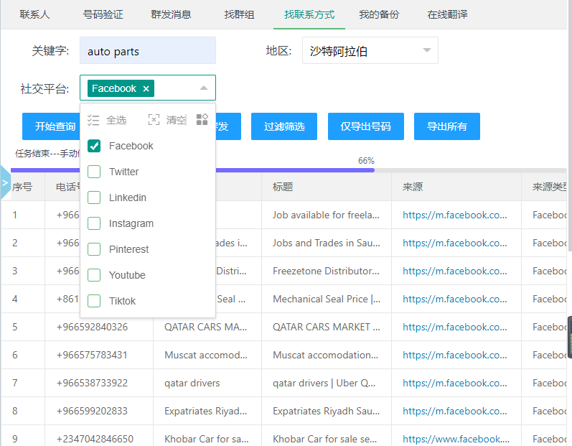Click the 仅导出号码 button
This screenshot has width=572, height=446.
point(366,126)
